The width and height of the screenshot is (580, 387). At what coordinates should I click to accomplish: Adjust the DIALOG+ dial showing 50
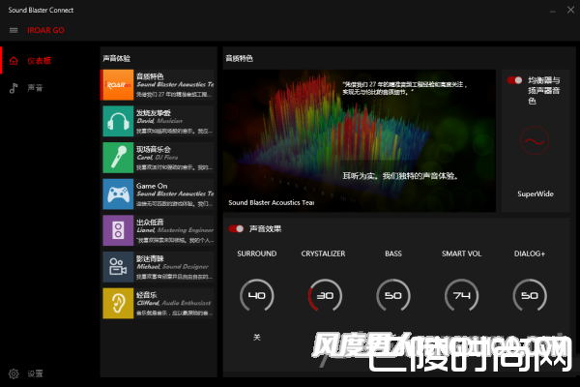pyautogui.click(x=530, y=295)
